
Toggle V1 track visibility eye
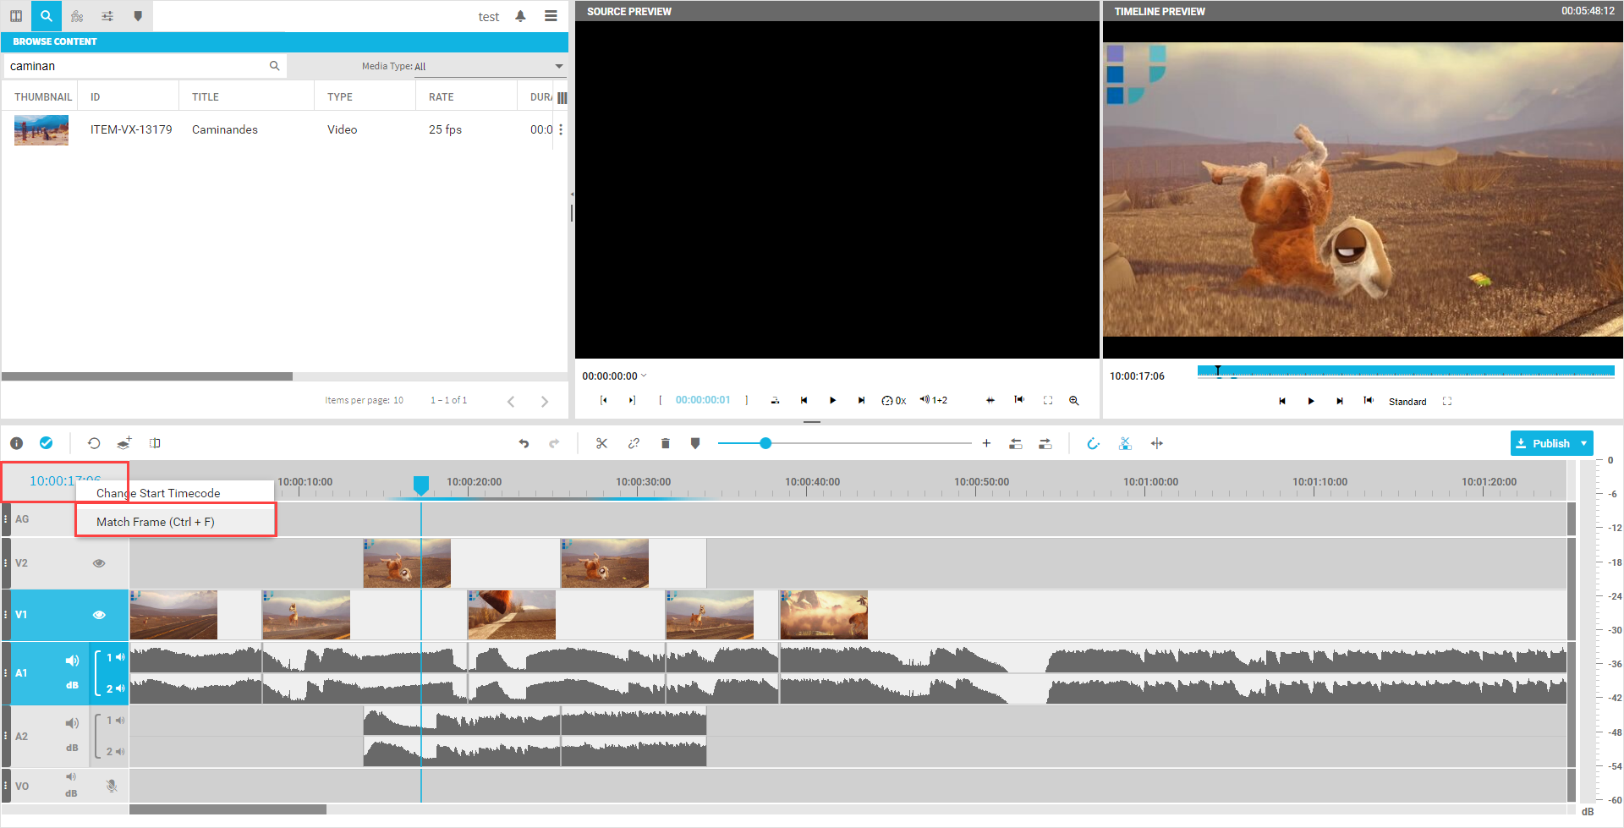[99, 615]
